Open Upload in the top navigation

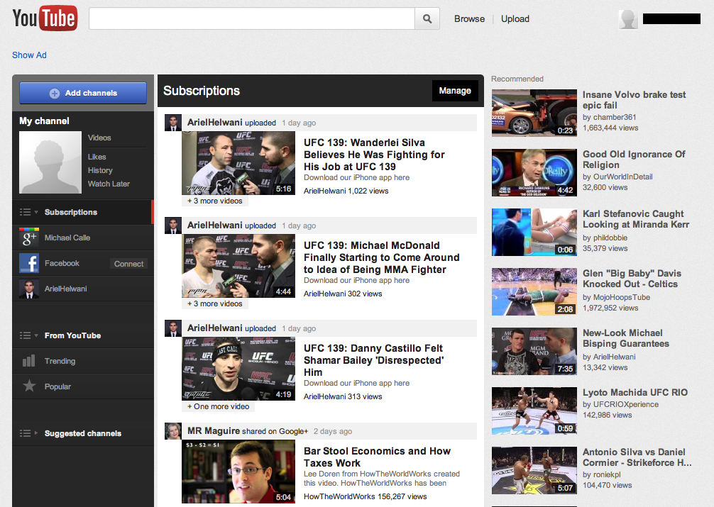515,18
